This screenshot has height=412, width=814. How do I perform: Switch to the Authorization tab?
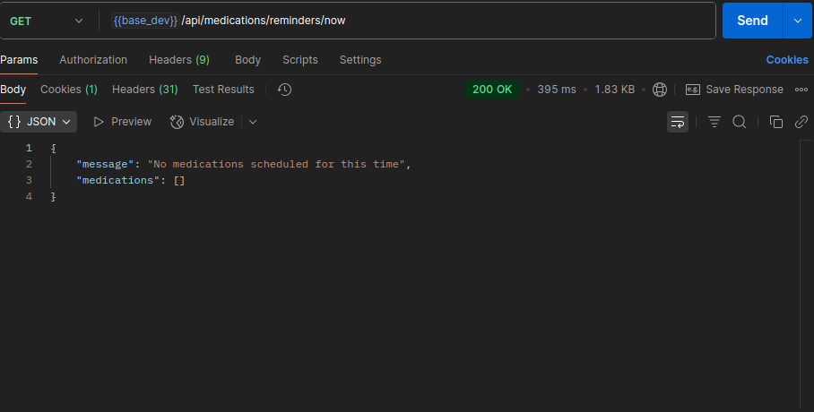[93, 60]
